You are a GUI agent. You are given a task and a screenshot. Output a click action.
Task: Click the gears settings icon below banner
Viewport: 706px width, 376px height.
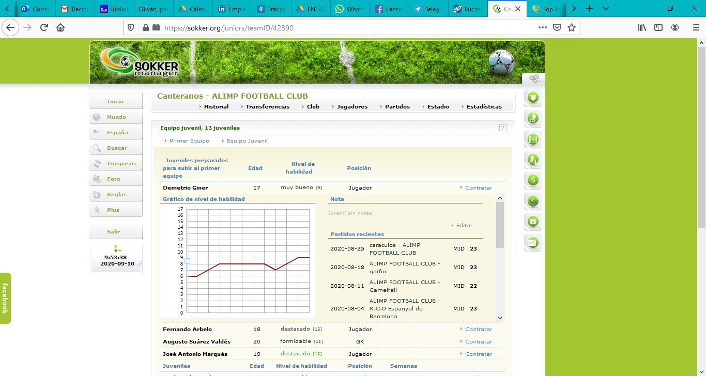[534, 79]
